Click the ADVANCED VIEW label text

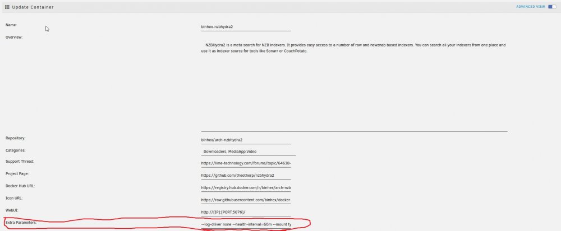tap(531, 7)
